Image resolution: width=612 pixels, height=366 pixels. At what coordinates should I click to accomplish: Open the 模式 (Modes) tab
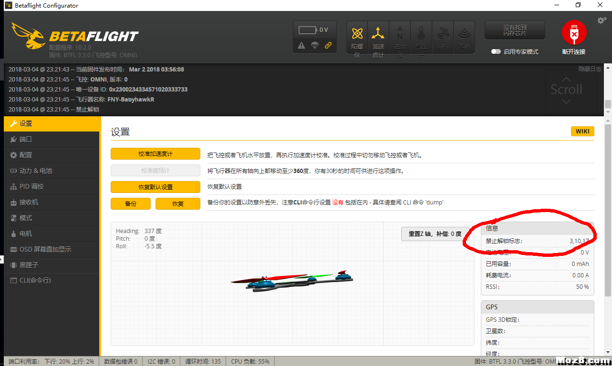52,218
